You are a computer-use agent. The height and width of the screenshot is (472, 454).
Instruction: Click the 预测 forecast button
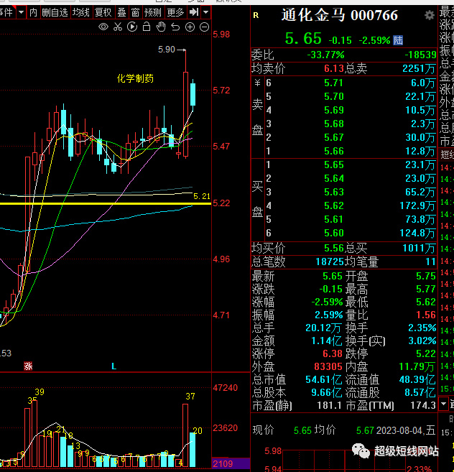coord(153,12)
